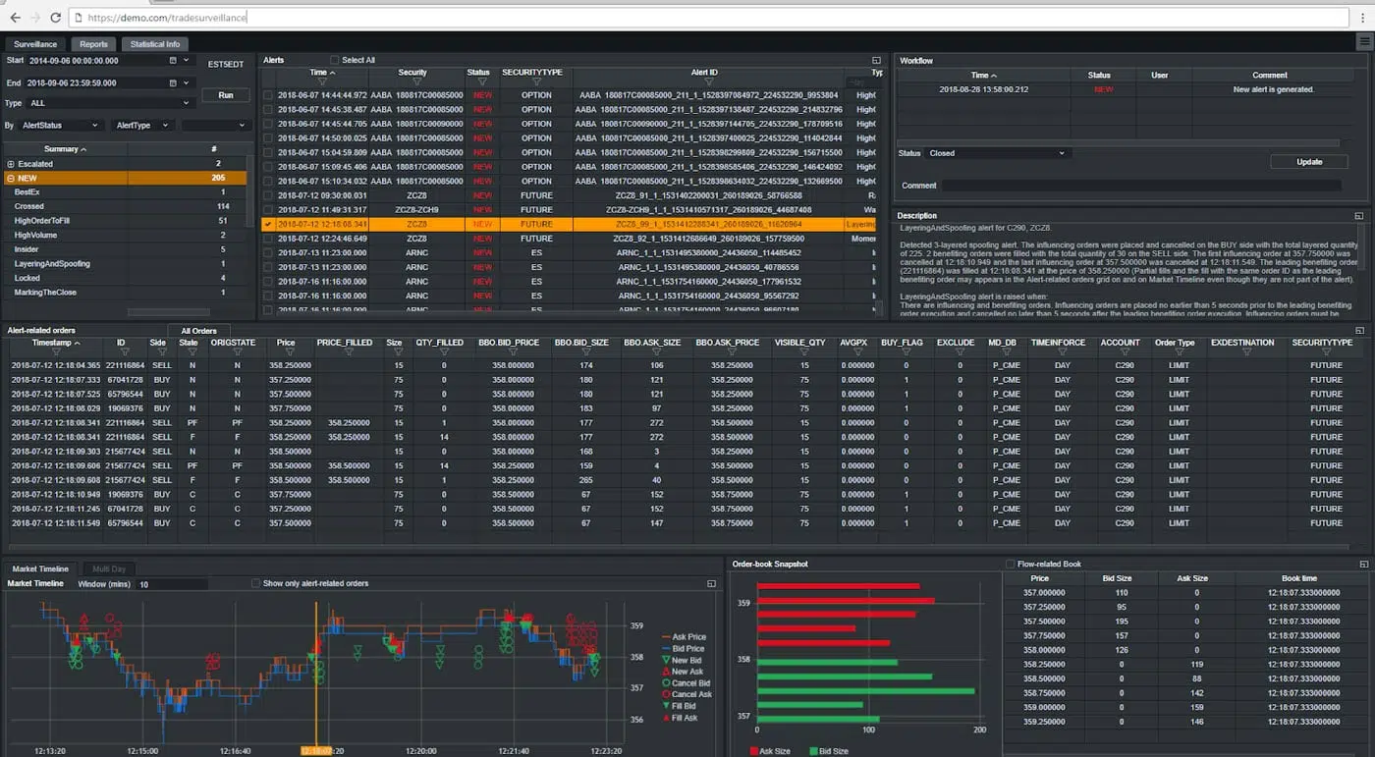1375x757 pixels.
Task: Maximize the Description panel
Action: pos(1359,216)
